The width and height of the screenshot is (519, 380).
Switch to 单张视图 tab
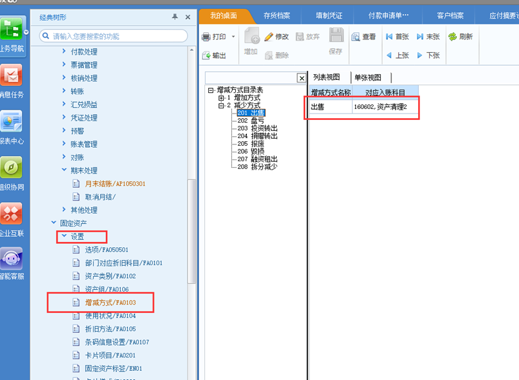(x=367, y=77)
